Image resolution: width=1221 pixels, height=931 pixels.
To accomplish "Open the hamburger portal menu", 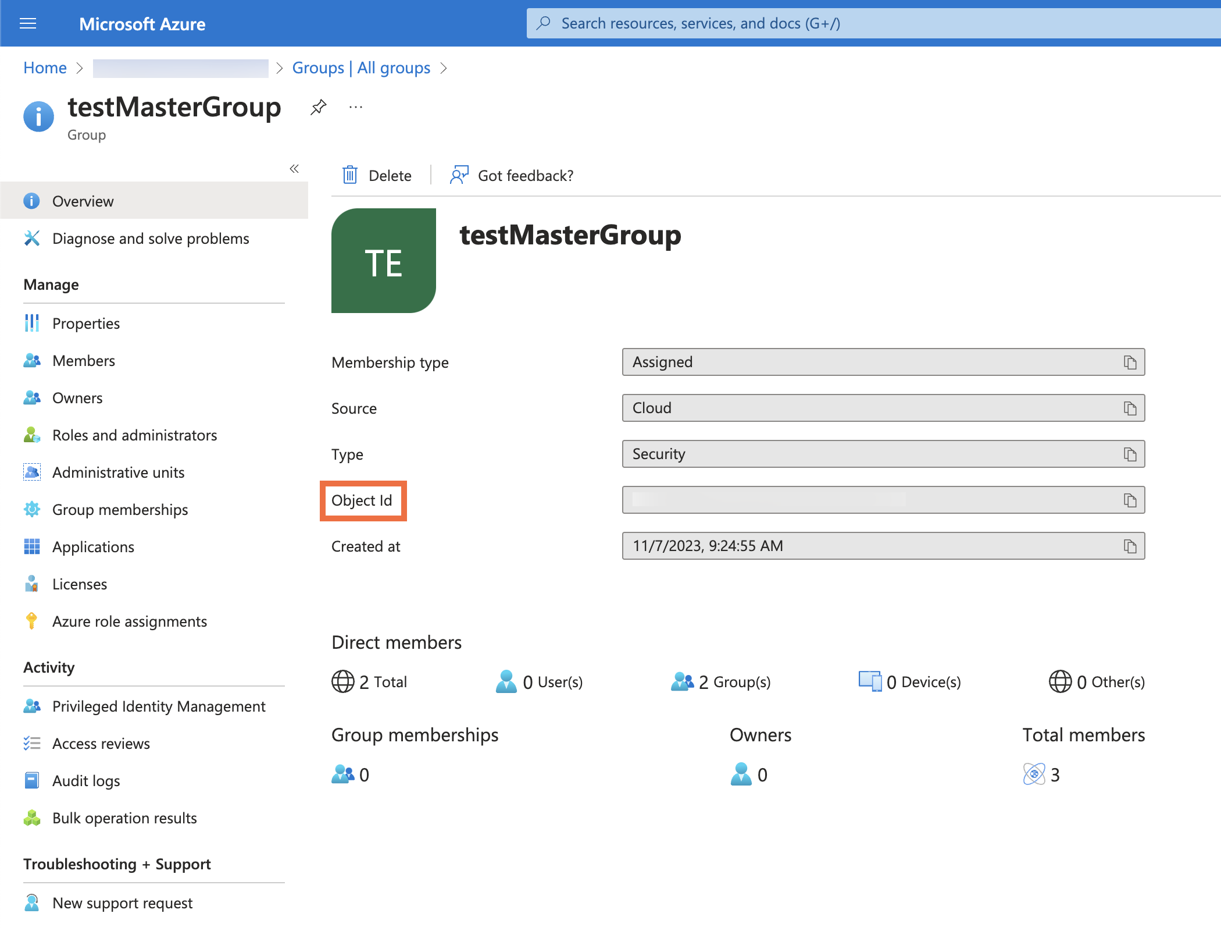I will pyautogui.click(x=28, y=23).
